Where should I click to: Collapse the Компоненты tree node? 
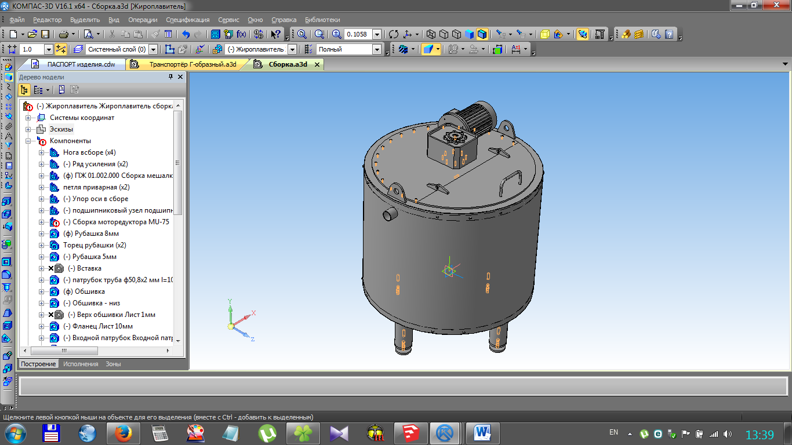point(28,141)
